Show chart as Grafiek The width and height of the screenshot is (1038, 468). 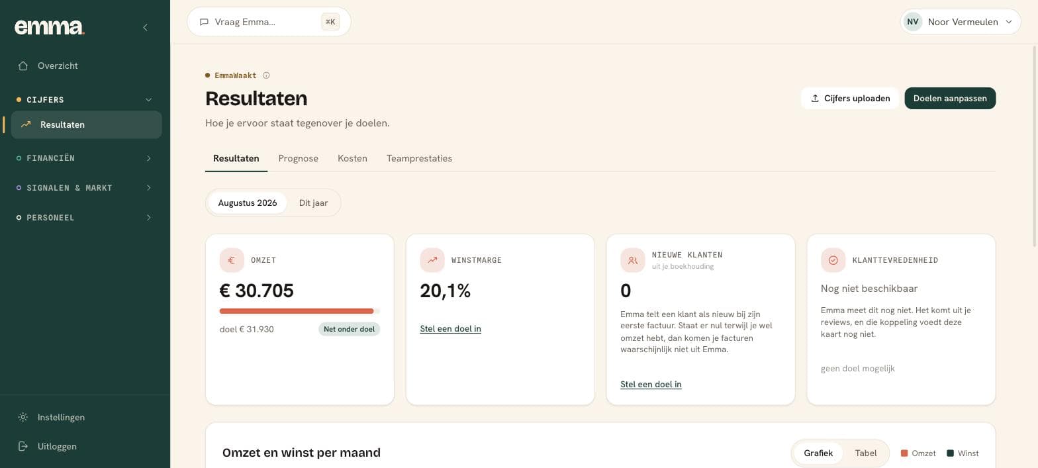[818, 453]
